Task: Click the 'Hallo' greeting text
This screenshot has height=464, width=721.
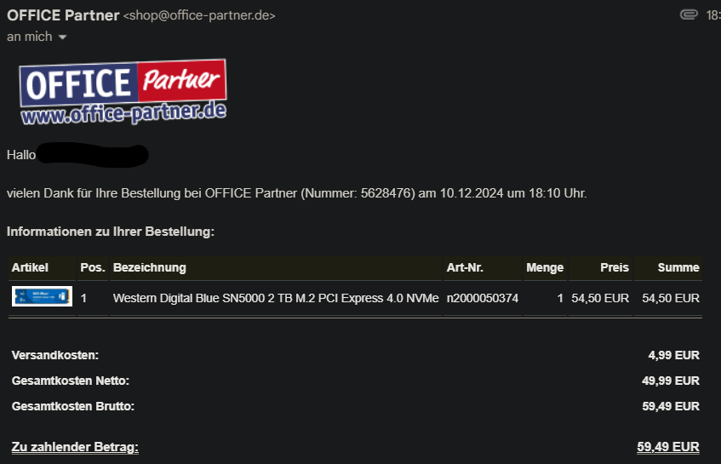Action: 21,155
